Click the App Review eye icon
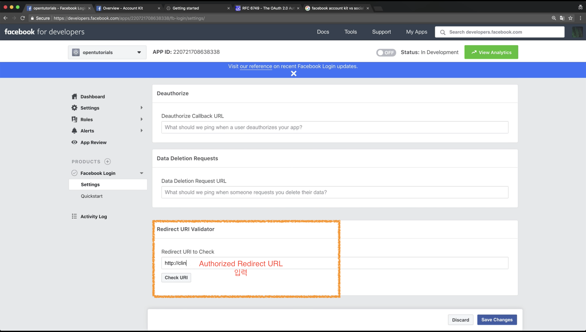Viewport: 586px width, 332px height. (74, 142)
